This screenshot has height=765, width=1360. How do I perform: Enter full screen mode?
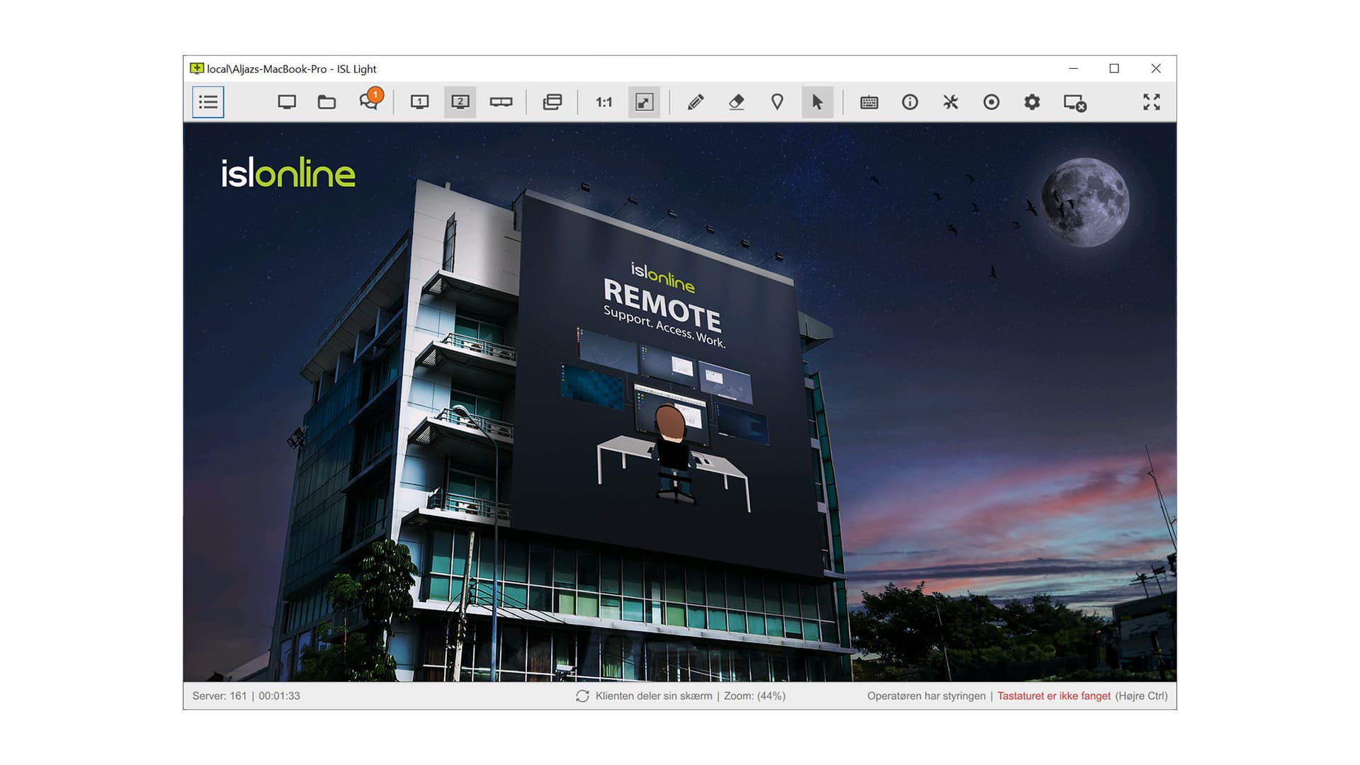click(x=1152, y=102)
